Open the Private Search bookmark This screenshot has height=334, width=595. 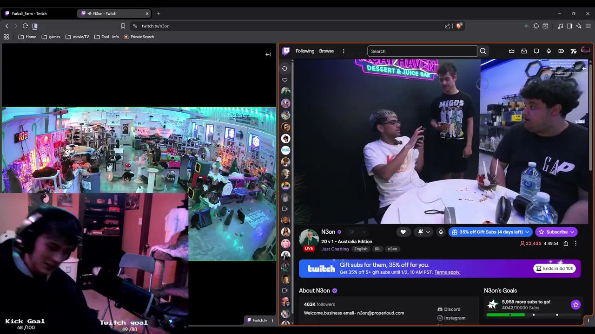click(139, 37)
